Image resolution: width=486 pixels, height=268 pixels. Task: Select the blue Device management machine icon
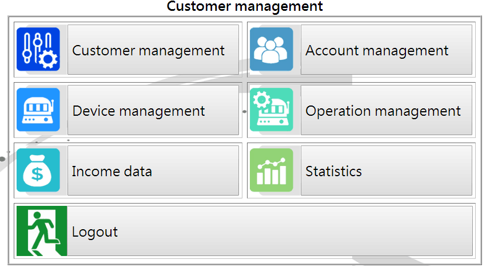tap(38, 109)
